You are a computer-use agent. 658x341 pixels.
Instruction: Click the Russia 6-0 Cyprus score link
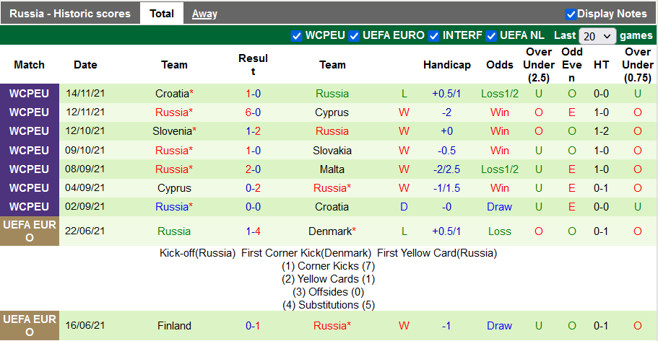[x=253, y=112]
